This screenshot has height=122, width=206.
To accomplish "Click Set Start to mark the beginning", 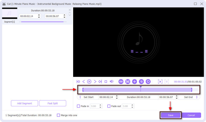I will pyautogui.click(x=88, y=97).
